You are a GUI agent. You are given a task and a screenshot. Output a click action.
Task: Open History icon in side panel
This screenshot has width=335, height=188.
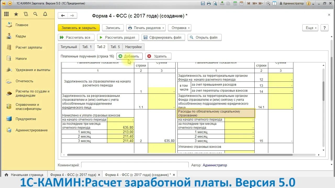point(26,14)
